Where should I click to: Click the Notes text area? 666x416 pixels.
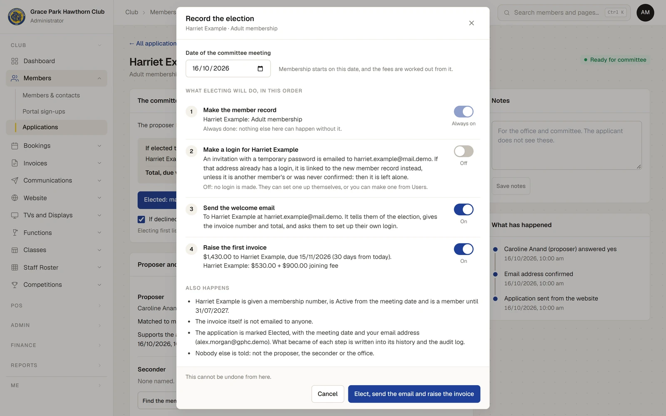(567, 145)
